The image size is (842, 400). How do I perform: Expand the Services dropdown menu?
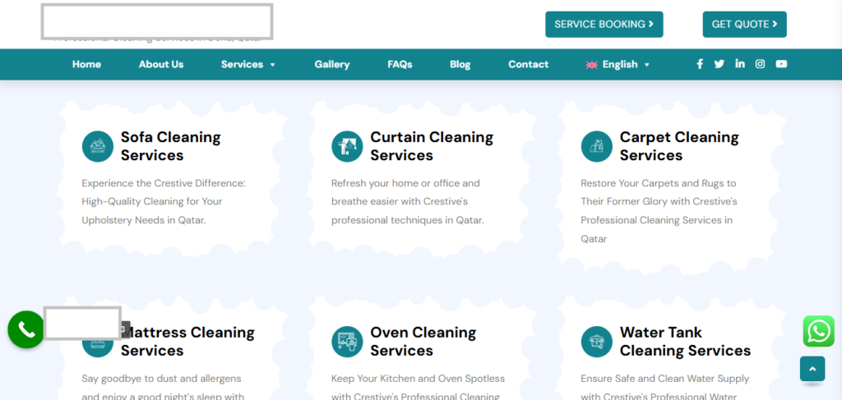coord(248,64)
